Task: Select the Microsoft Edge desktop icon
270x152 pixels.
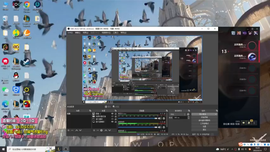Action: [5, 106]
